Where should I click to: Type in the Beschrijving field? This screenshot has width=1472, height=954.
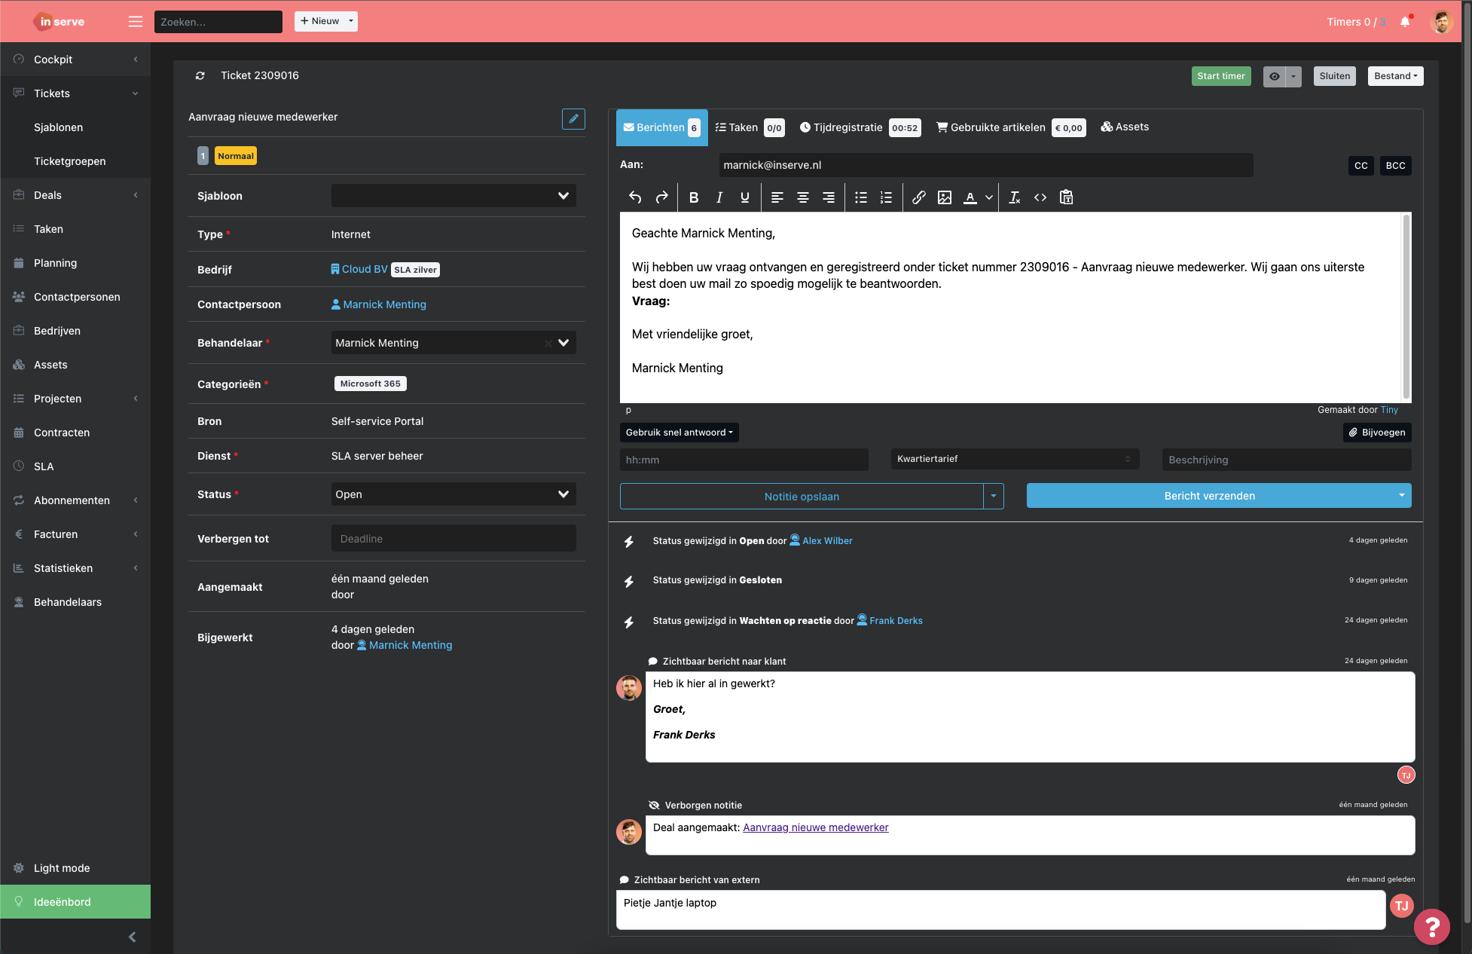[1285, 459]
